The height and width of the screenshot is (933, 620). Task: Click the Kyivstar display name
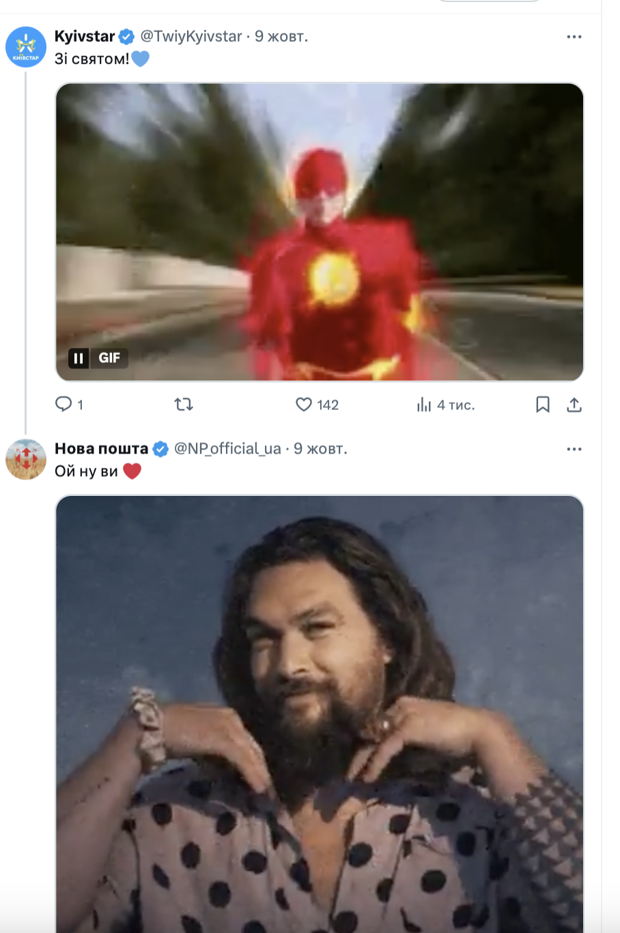pyautogui.click(x=85, y=37)
